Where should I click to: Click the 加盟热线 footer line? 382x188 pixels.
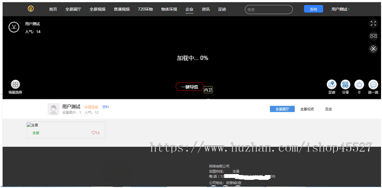coord(224,171)
